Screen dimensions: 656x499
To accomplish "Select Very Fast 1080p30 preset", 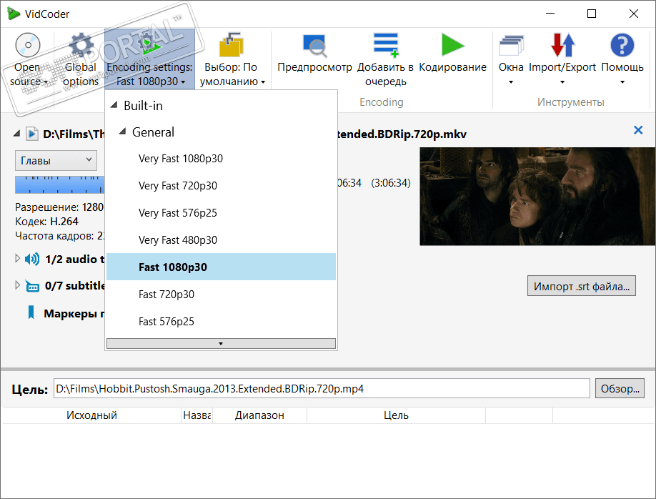I will tap(221, 158).
